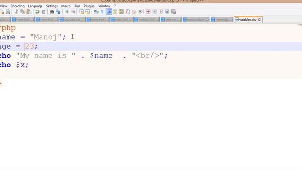This screenshot has height=170, width=302.
Task: Switch to the contact.html tab
Action: (x=147, y=20)
